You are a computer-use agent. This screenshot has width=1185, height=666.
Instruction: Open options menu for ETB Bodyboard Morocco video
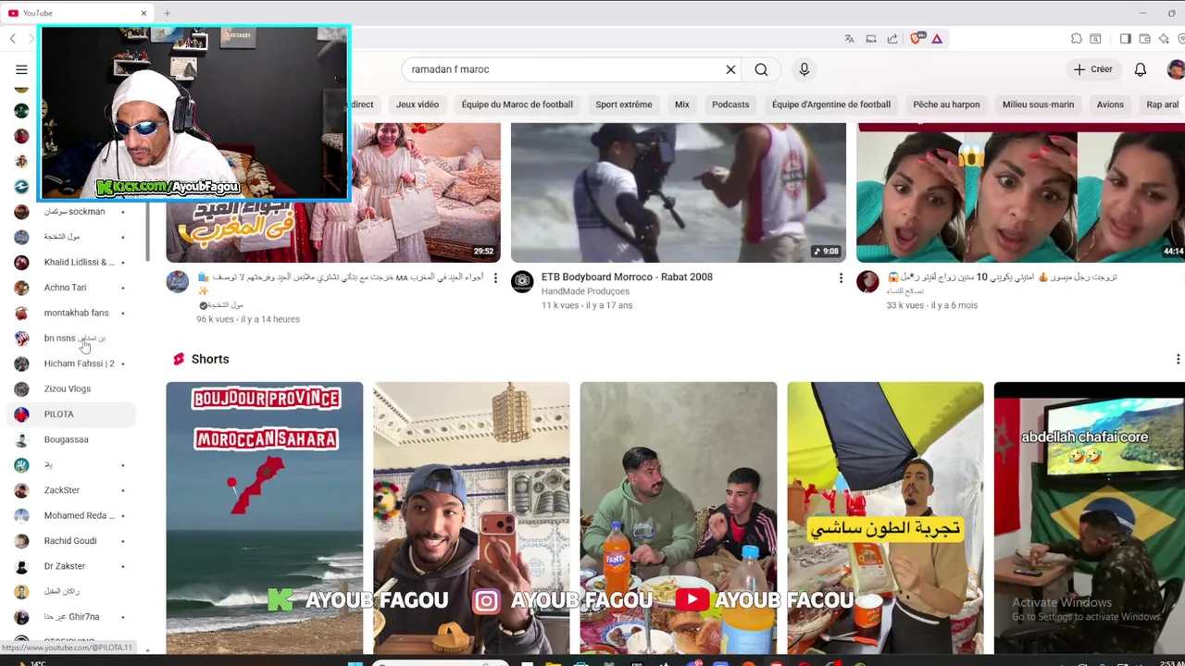[841, 277]
